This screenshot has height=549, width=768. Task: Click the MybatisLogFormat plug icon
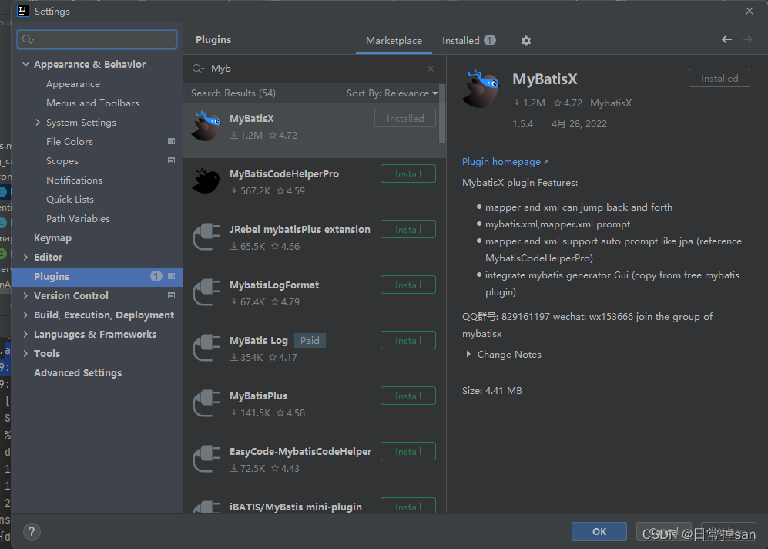click(x=206, y=292)
